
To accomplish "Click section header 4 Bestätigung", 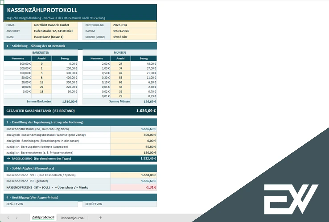I will pyautogui.click(x=80, y=197).
